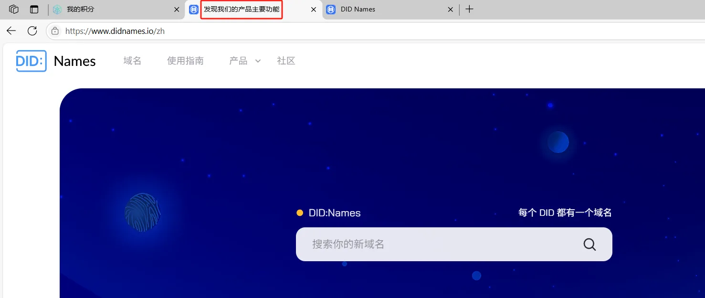The image size is (705, 298).
Task: View site security lock information
Action: coord(55,31)
